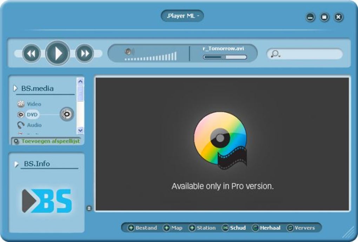Click the film reel icon beside Video
Image resolution: width=358 pixels, height=242 pixels.
[21, 104]
